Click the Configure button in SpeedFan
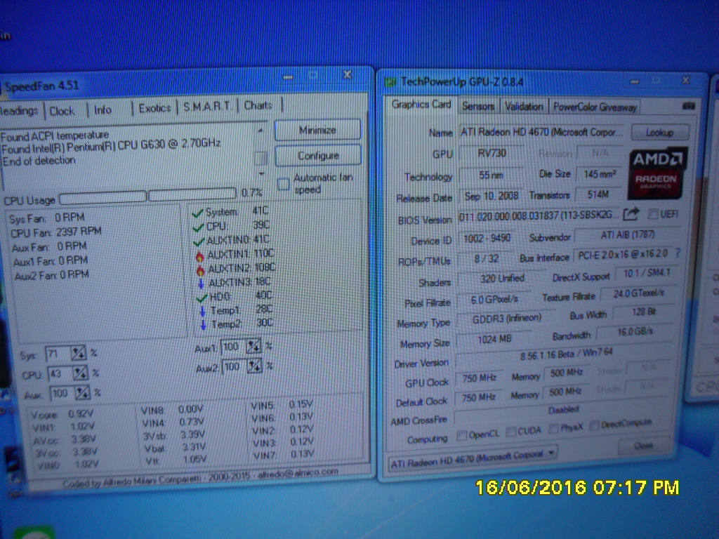This screenshot has width=719, height=539. (318, 156)
